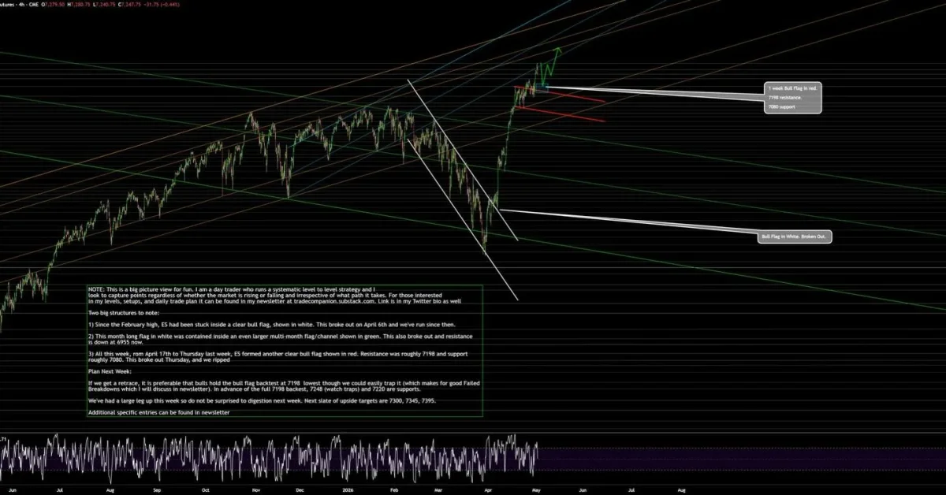Click 'Additional specific entries can be found in newsletter'
Viewport: 946px width, 495px height.
(x=158, y=412)
